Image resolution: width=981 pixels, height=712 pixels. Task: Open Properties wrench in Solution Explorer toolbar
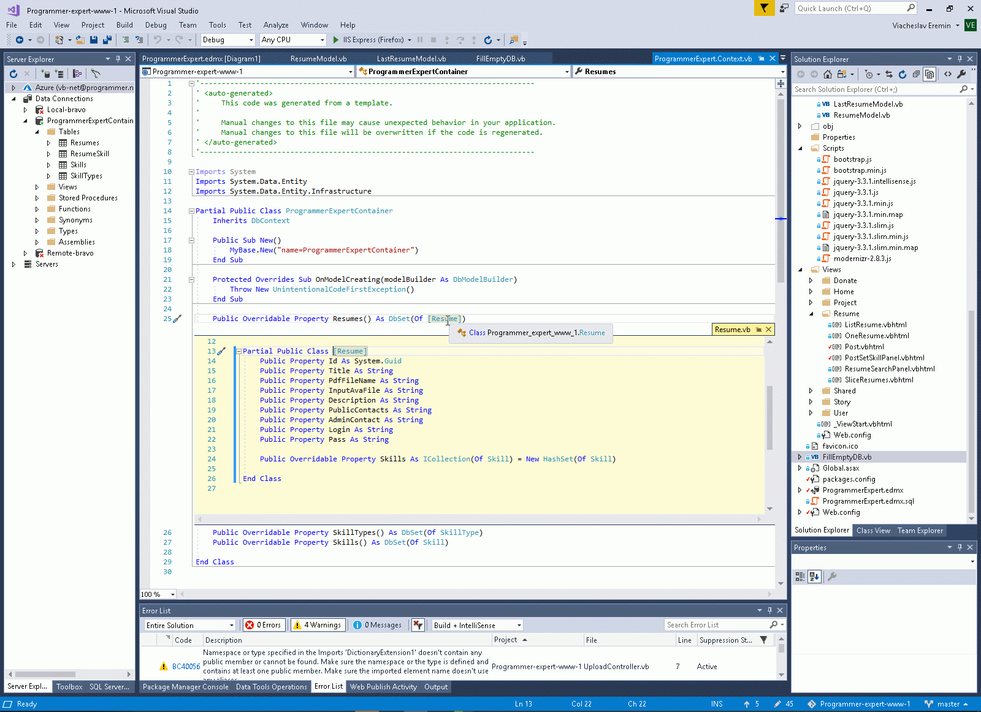point(961,74)
